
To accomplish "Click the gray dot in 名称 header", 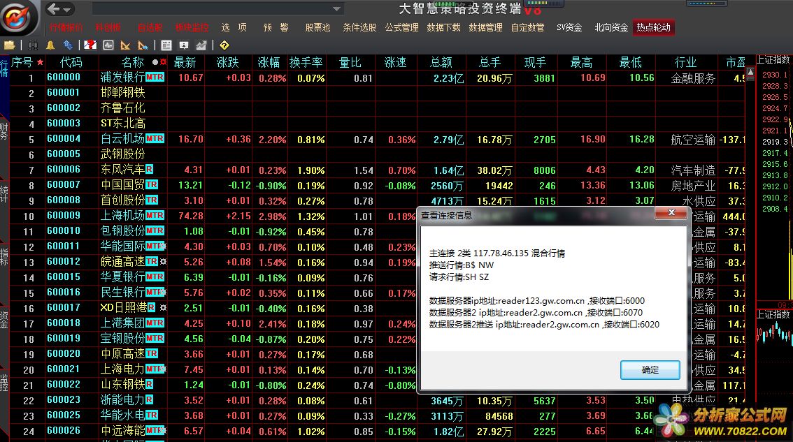I will (x=155, y=62).
